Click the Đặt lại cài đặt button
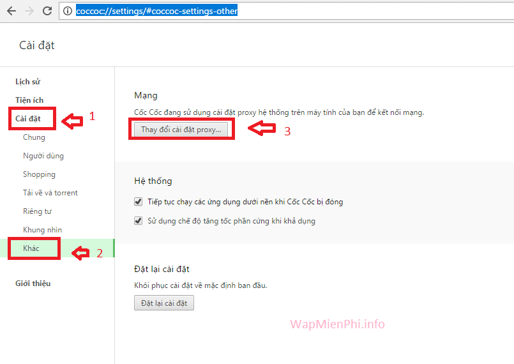This screenshot has height=364, width=514. (x=164, y=303)
